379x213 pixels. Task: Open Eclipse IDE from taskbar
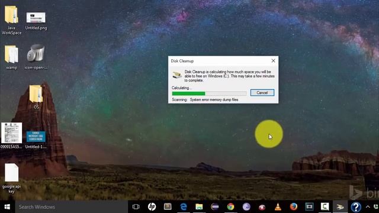[x=214, y=206]
